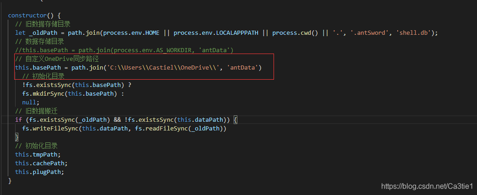This screenshot has width=477, height=195.
Task: Click the 'this.cachePath;' line
Action: [x=41, y=163]
